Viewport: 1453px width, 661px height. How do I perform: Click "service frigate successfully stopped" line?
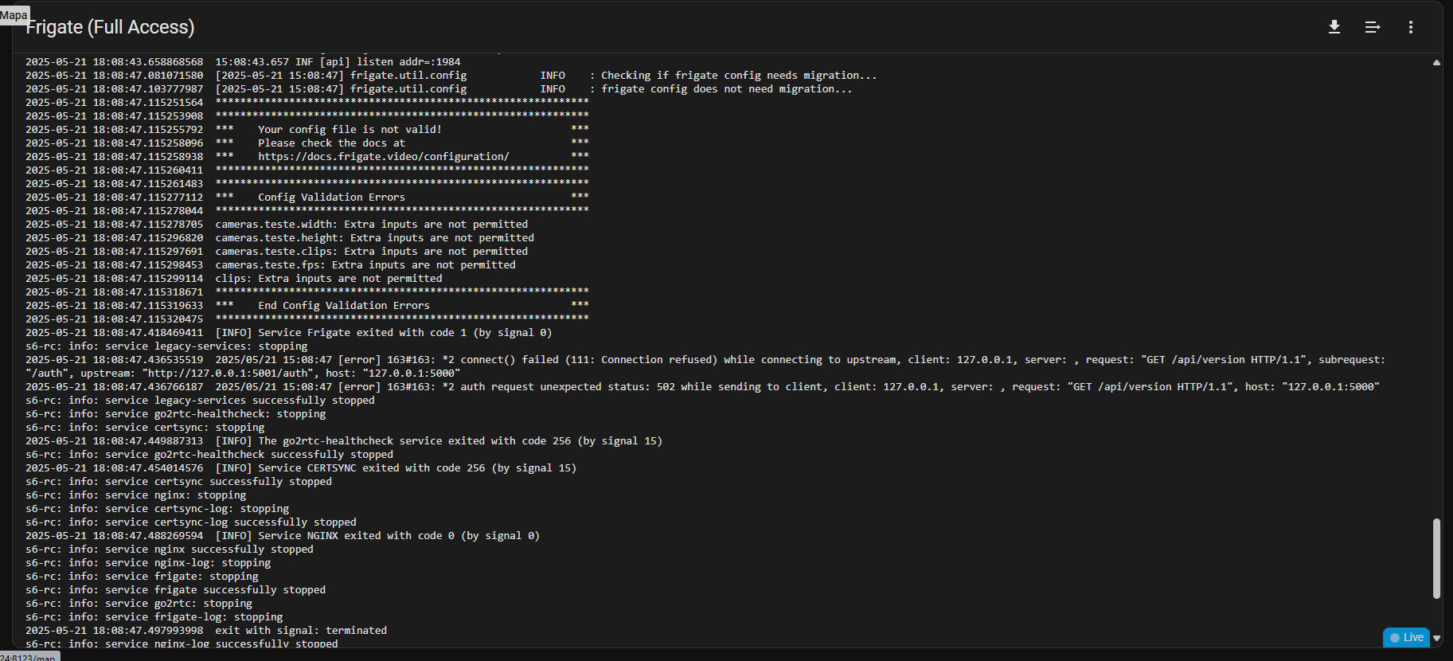(x=175, y=590)
